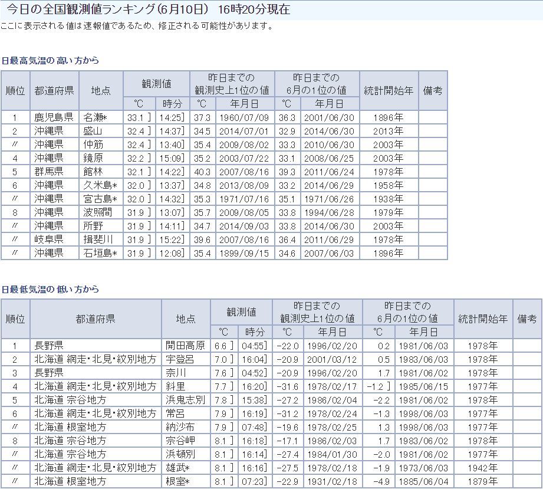
Task: Select the 揖斐川 station name
Action: tap(97, 239)
